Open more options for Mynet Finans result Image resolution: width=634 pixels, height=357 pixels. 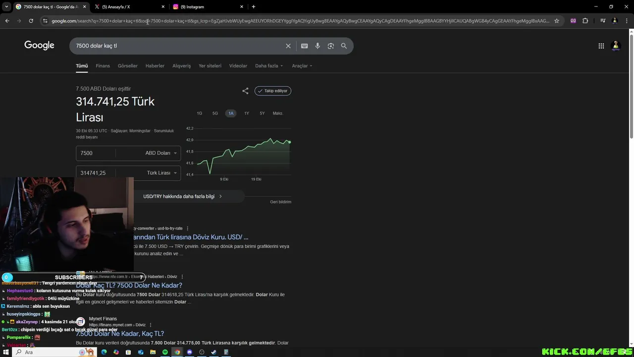pos(150,325)
